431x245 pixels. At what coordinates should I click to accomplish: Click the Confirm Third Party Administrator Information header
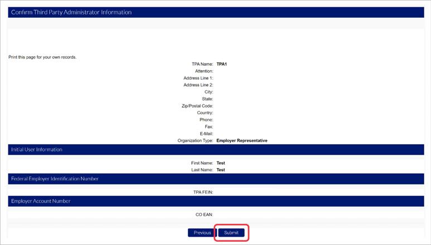coord(71,12)
